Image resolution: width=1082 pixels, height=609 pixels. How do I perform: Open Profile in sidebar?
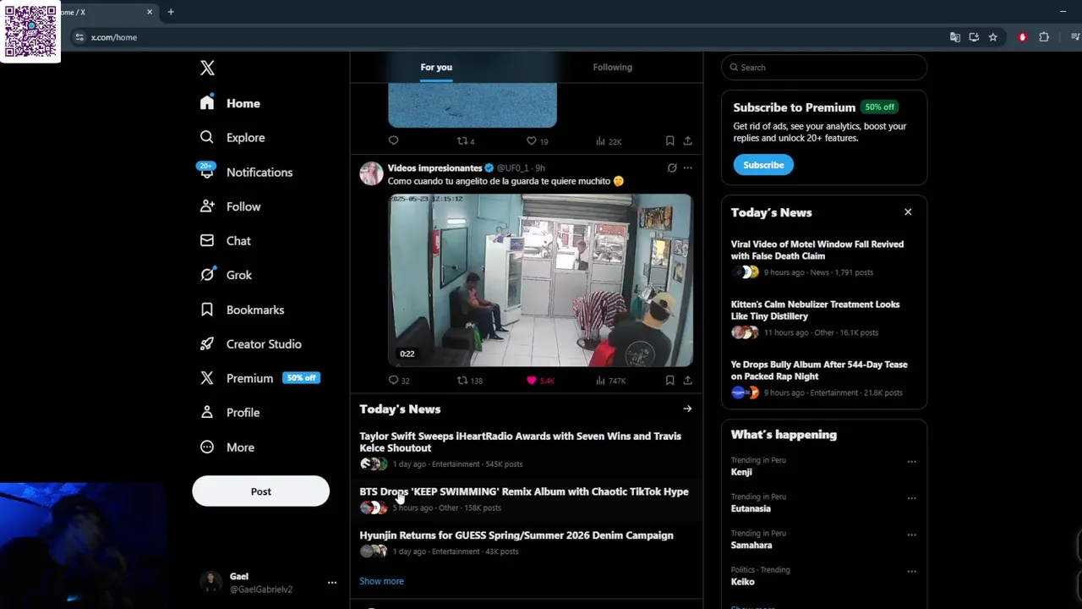coord(229,413)
